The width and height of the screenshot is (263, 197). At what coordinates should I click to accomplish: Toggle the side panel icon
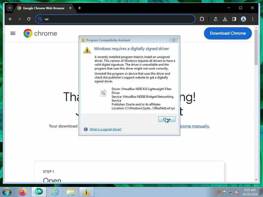click(x=234, y=19)
